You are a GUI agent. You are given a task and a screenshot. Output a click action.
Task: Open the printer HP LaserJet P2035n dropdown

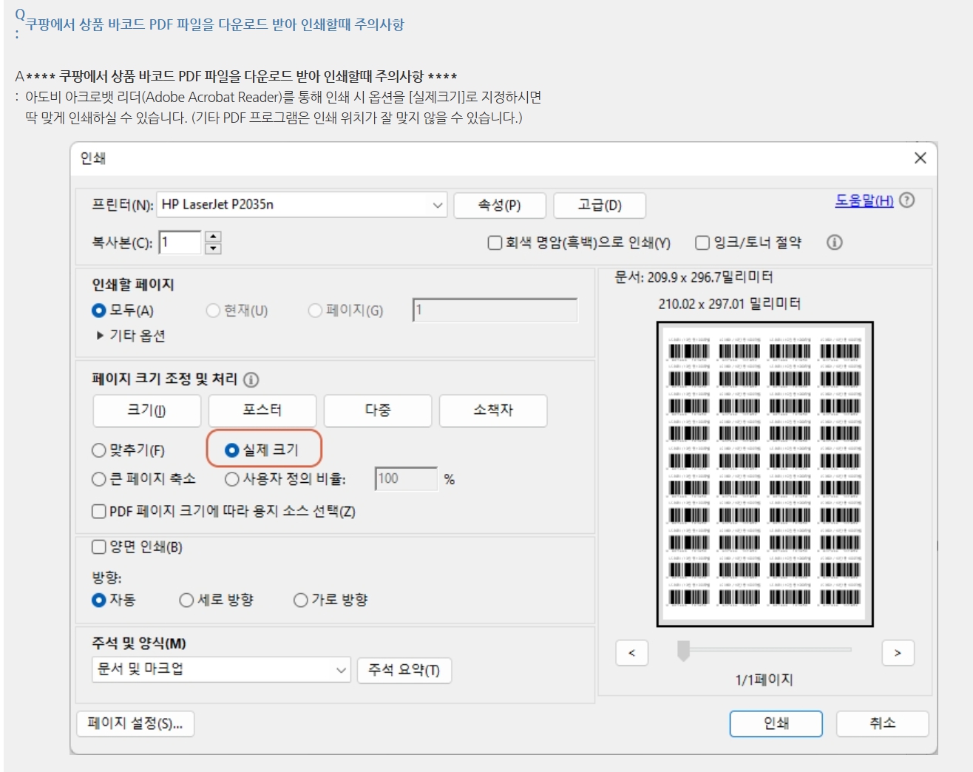pyautogui.click(x=302, y=205)
